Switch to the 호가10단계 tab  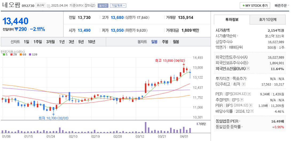click(268, 19)
